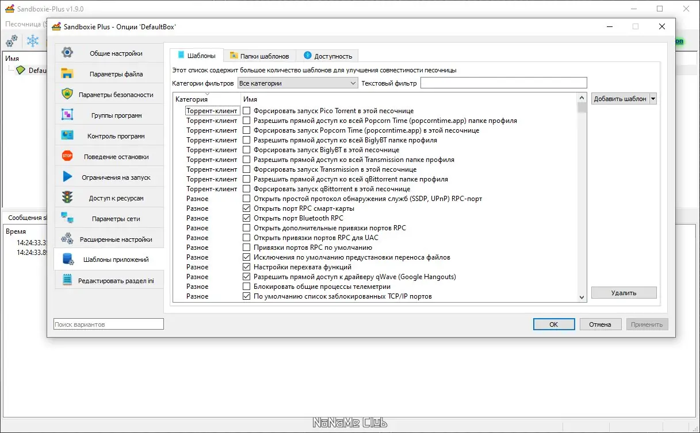
Task: Select row Открыть привязки портов RPC для UAC
Action: (375, 238)
